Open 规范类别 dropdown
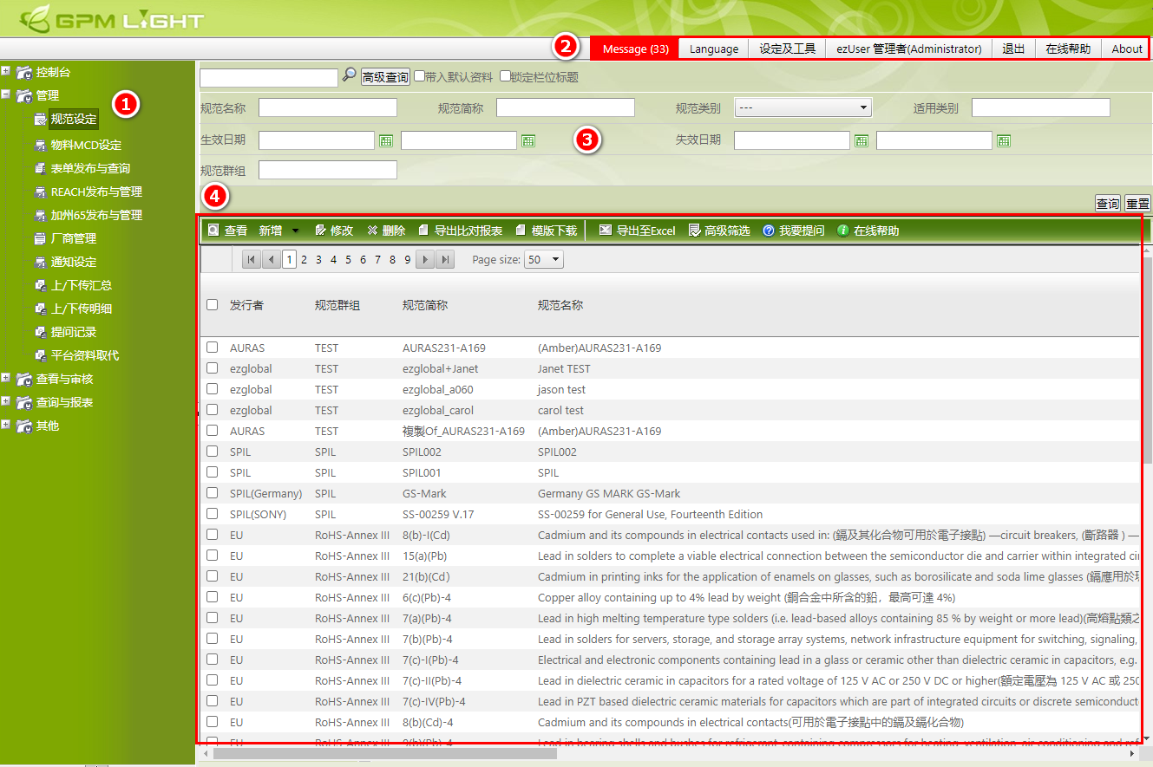Image resolution: width=1153 pixels, height=767 pixels. point(803,107)
